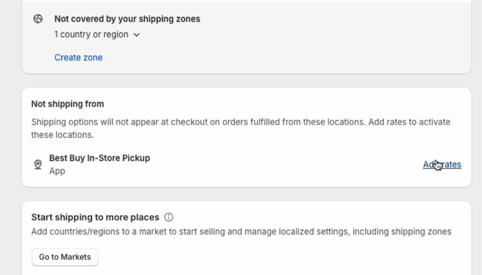Open Add rates for Best Buy In-Store Pickup
Viewport: 482px width, 275px height.
coord(442,165)
